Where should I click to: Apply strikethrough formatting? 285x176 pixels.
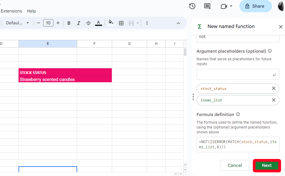(x=88, y=23)
